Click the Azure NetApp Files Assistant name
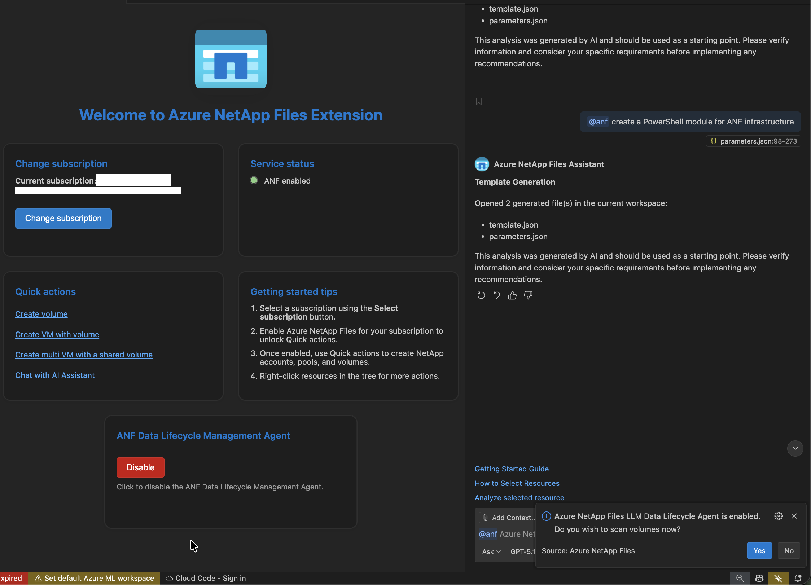 pyautogui.click(x=549, y=164)
